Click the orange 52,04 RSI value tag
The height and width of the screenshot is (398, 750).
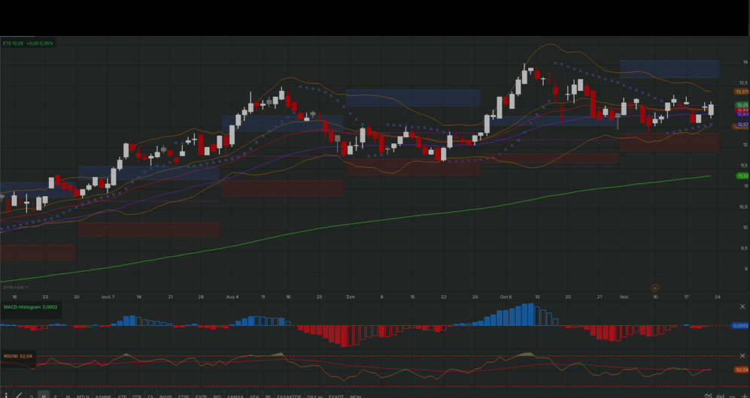[742, 369]
